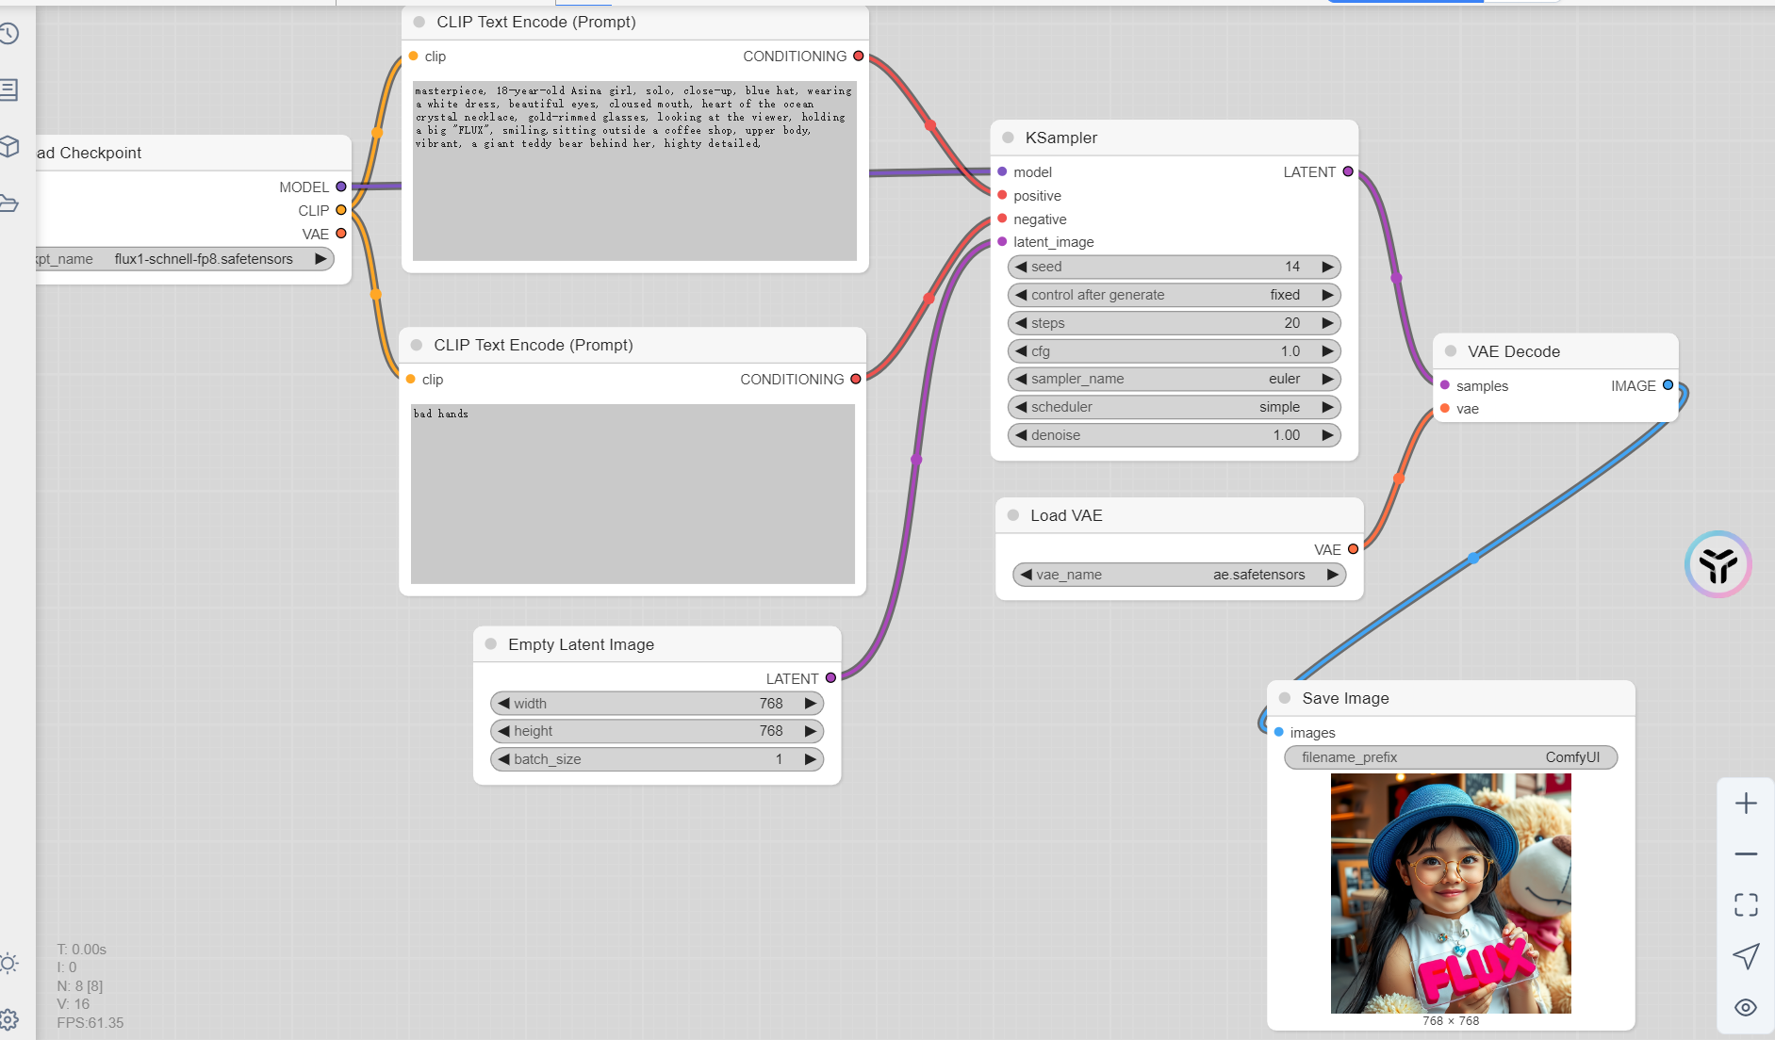The image size is (1775, 1040).
Task: Increase the seed value with right arrow
Action: click(1327, 267)
